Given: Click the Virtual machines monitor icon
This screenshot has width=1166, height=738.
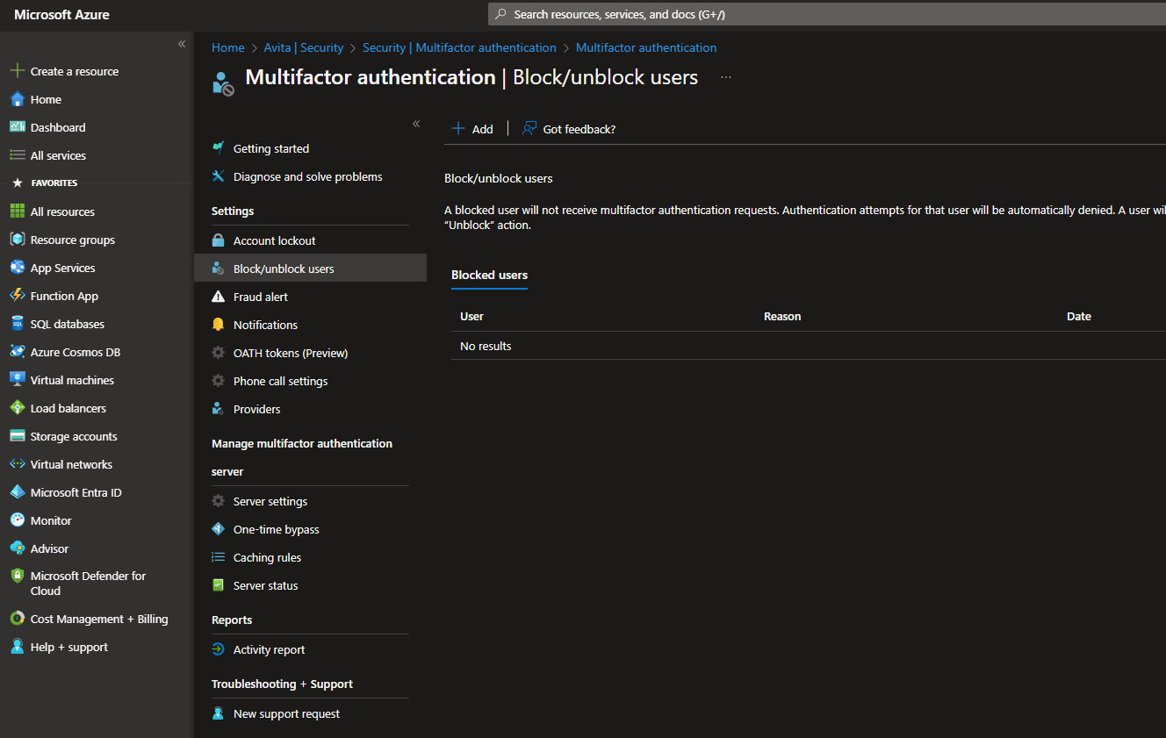Looking at the screenshot, I should (x=17, y=380).
